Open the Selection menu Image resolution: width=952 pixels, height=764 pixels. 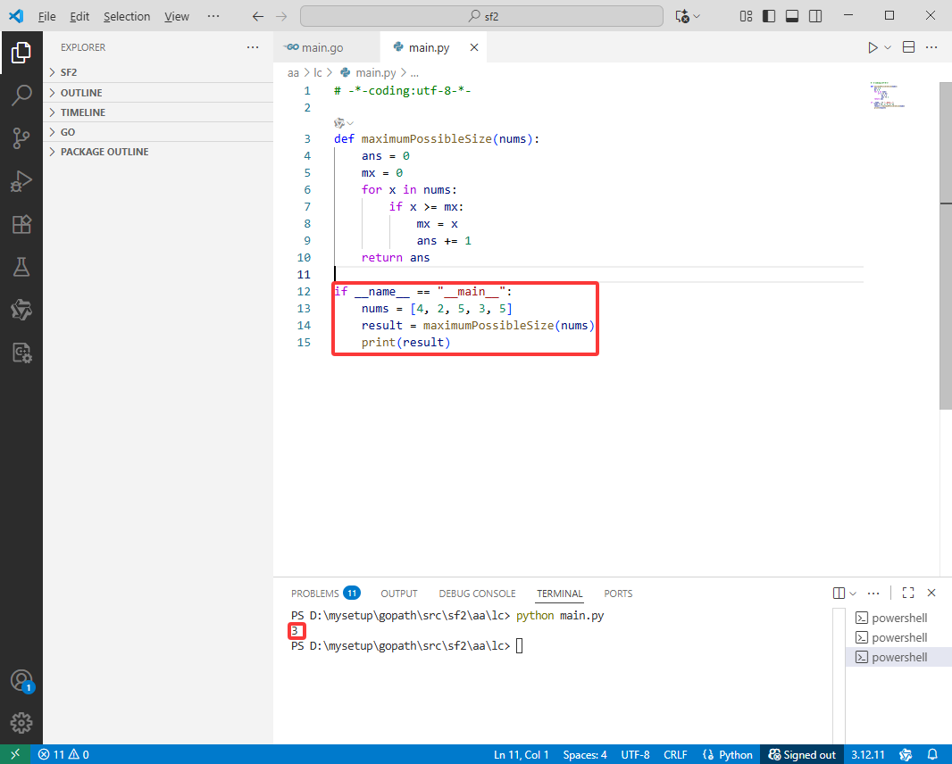(x=127, y=16)
